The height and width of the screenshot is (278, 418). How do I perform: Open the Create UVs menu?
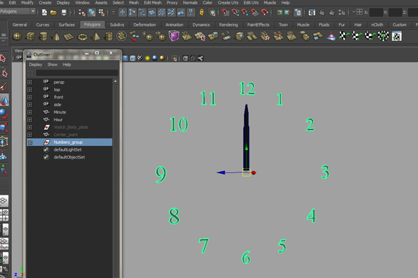tap(228, 3)
